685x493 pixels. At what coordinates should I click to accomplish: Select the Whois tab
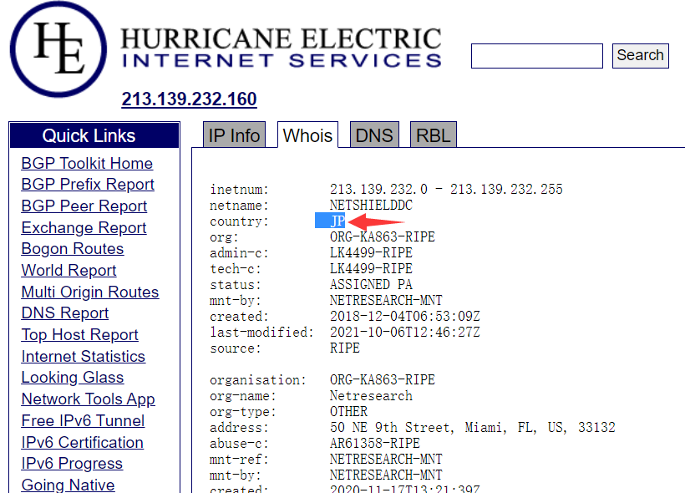pos(307,135)
